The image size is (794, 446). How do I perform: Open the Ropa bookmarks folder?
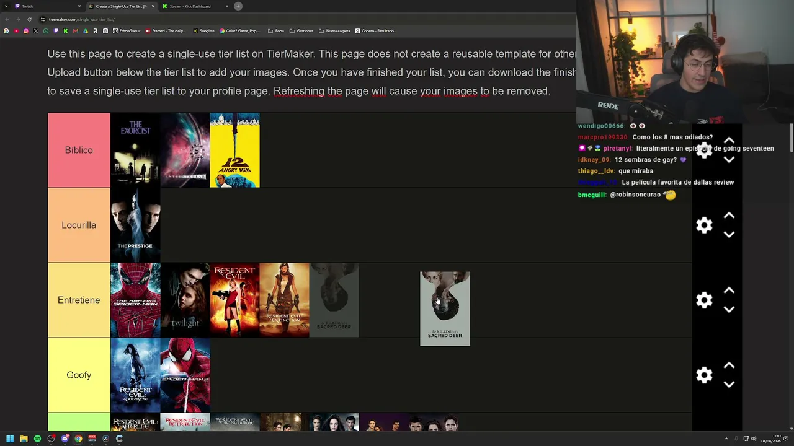click(276, 31)
